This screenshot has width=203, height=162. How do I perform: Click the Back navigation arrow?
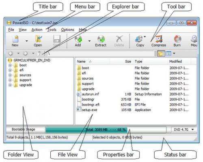coord(11,53)
